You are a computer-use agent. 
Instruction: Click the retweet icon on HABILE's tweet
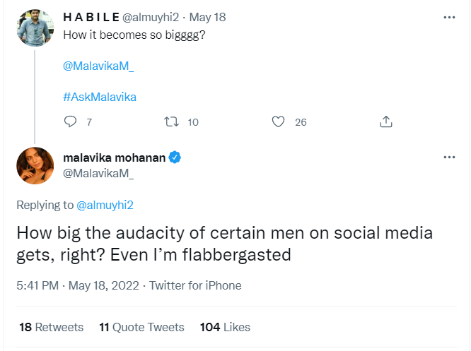(x=170, y=121)
